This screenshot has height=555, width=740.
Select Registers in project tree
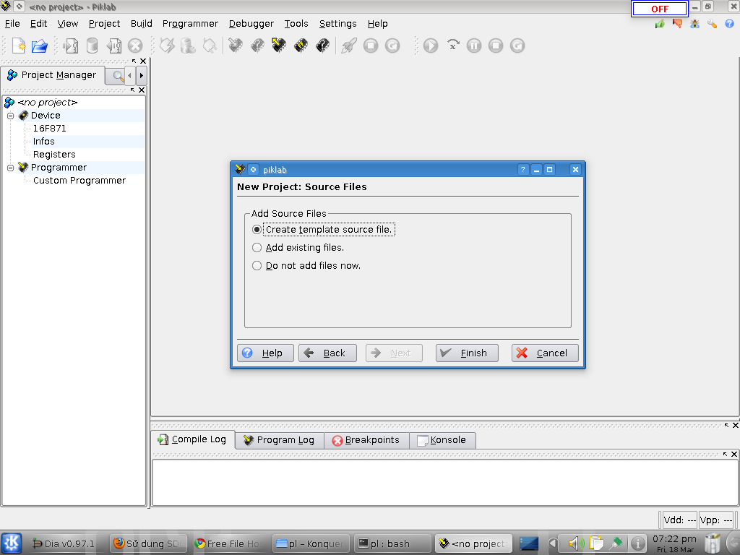[54, 155]
